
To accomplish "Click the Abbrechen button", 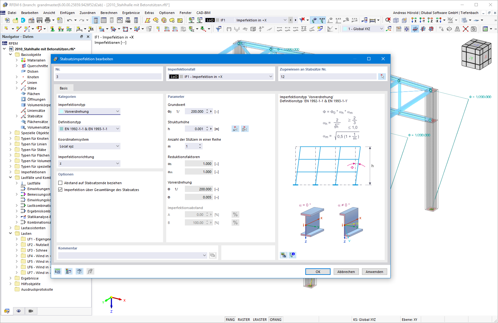I will tap(346, 271).
